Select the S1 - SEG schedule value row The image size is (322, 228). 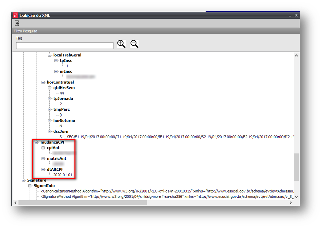coord(176,137)
